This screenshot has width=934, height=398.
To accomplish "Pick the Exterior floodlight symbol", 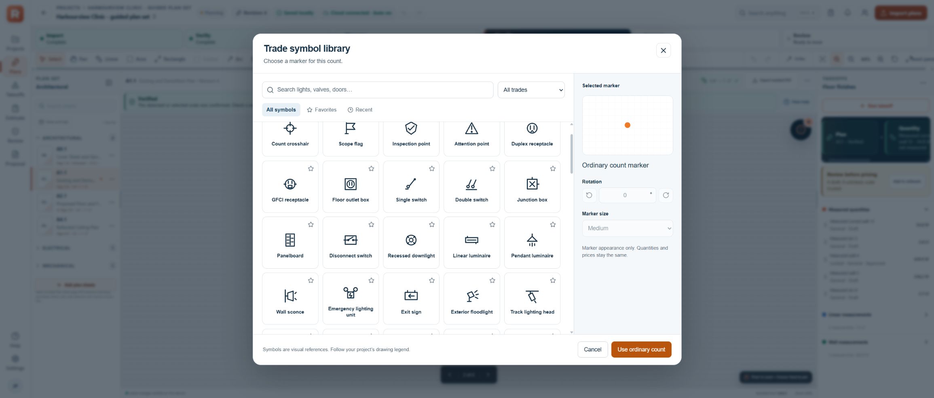I will pos(471,299).
